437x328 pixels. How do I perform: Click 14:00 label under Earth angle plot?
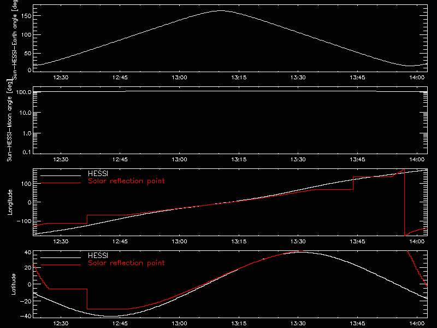coord(417,77)
